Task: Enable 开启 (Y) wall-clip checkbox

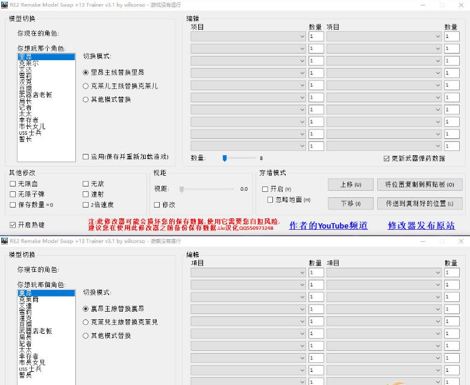Action: pos(265,189)
